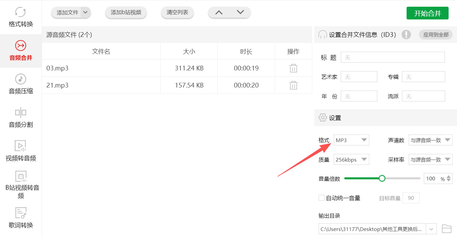
Task: Select the 歌词转换 sidebar icon
Action: pos(21,218)
